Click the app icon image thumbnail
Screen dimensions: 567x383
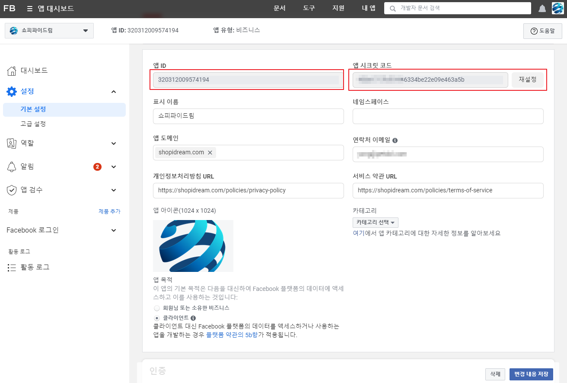193,246
